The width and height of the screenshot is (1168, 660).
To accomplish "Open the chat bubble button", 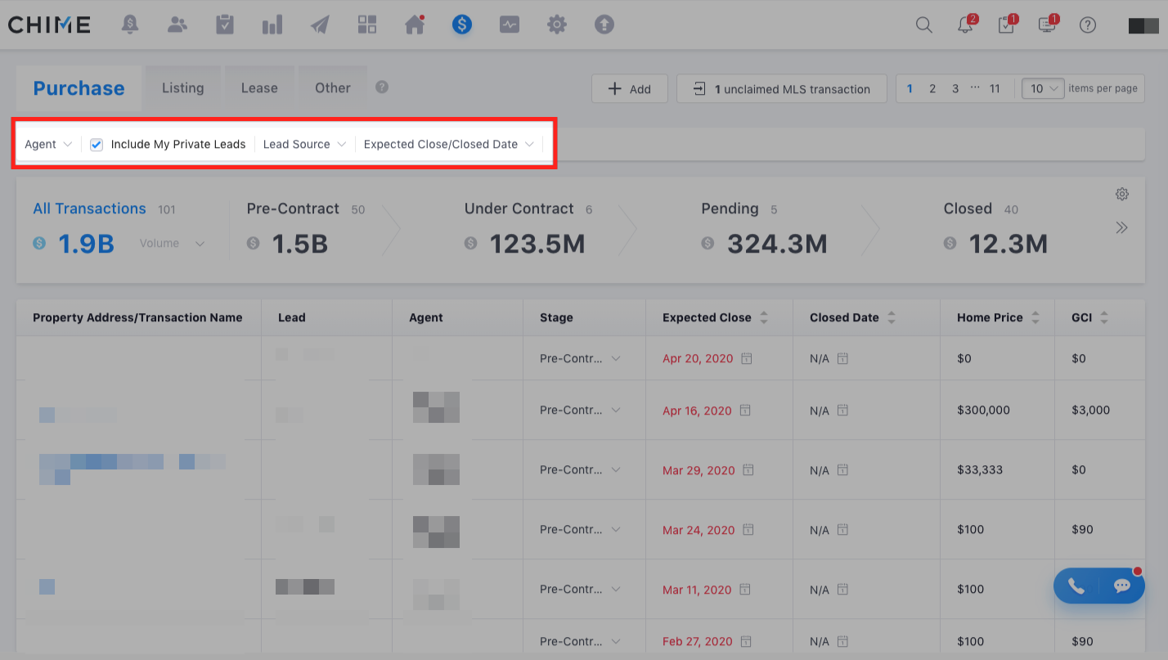I will pyautogui.click(x=1122, y=586).
